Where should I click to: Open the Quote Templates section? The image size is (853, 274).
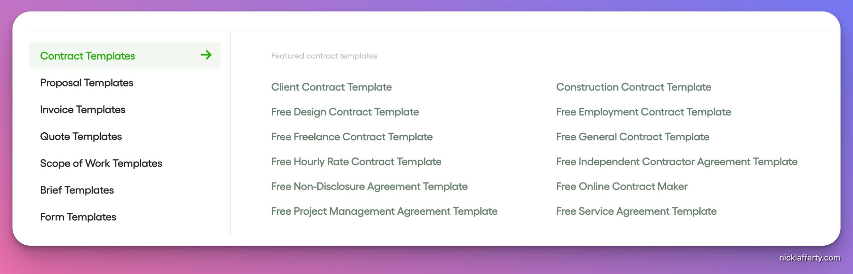[x=81, y=136]
